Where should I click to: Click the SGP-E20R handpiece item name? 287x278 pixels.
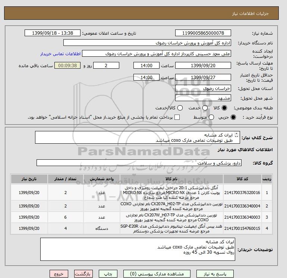pyautogui.click(x=171, y=229)
